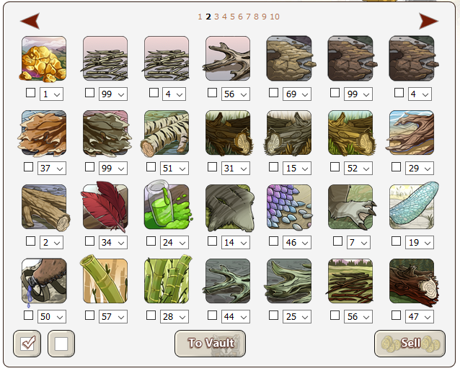Click the clawed grey paw item
The width and height of the screenshot is (460, 371).
click(x=351, y=207)
